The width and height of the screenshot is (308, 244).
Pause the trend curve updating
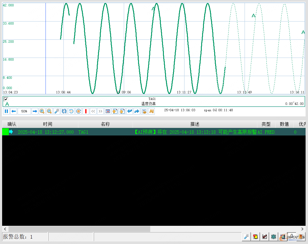6,111
